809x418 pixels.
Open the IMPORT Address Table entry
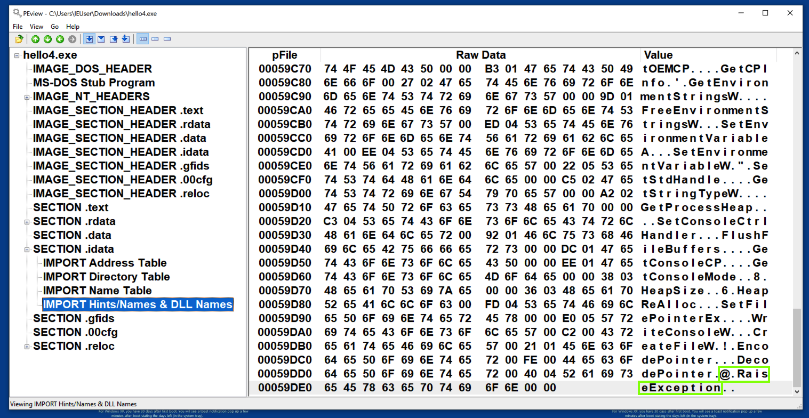(105, 263)
